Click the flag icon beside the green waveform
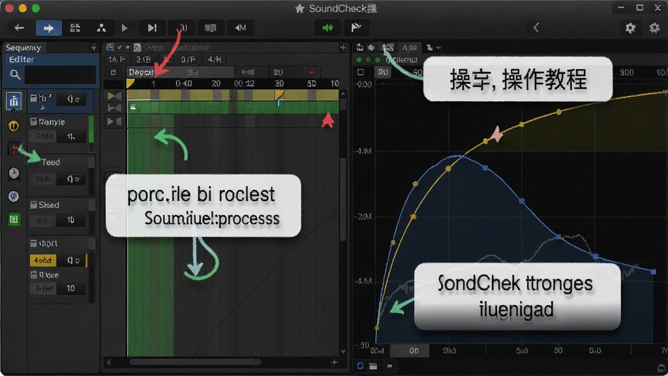 pyautogui.click(x=356, y=28)
